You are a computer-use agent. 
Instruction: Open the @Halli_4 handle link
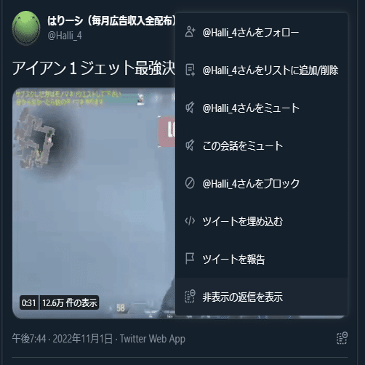coord(65,36)
